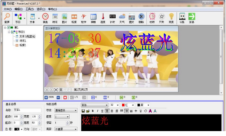Insert a 图文 calendar-style item
Image resolution: width=226 pixels, height=136 pixels.
click(132, 18)
